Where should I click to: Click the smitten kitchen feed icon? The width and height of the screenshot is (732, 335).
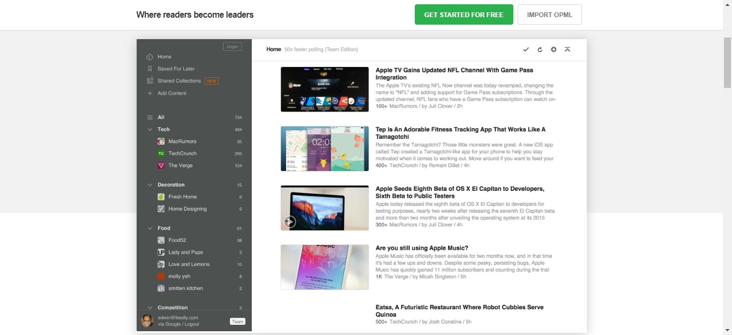161,288
